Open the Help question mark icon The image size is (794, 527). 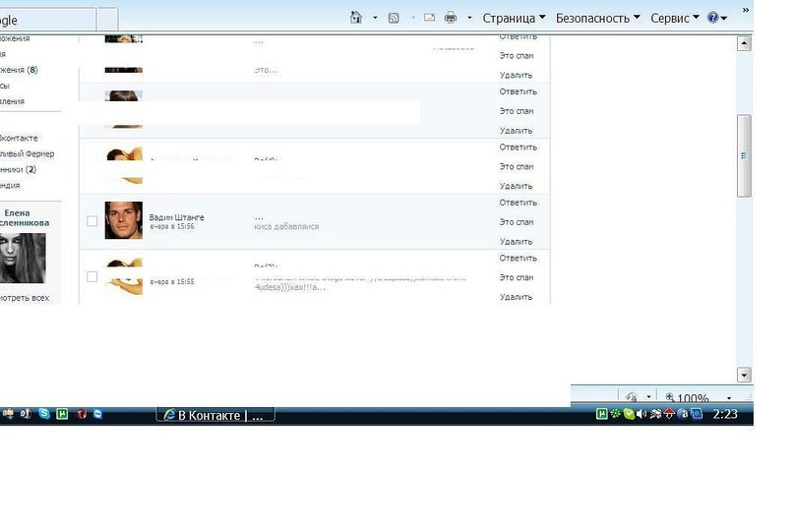point(713,18)
